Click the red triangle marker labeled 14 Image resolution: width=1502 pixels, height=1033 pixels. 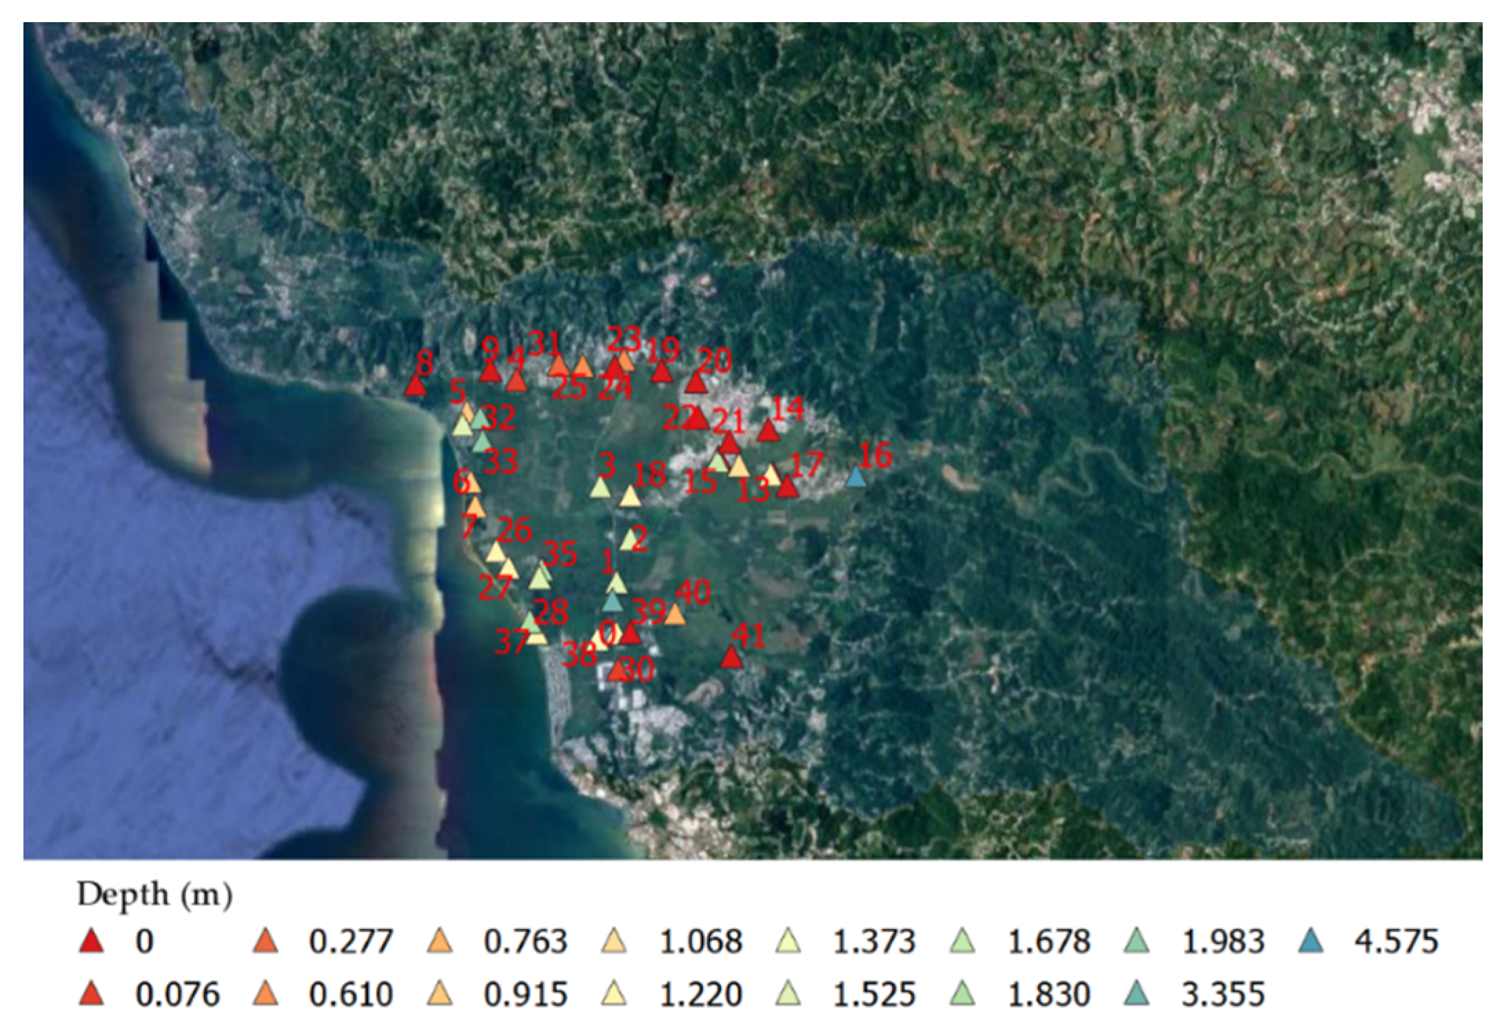point(768,430)
